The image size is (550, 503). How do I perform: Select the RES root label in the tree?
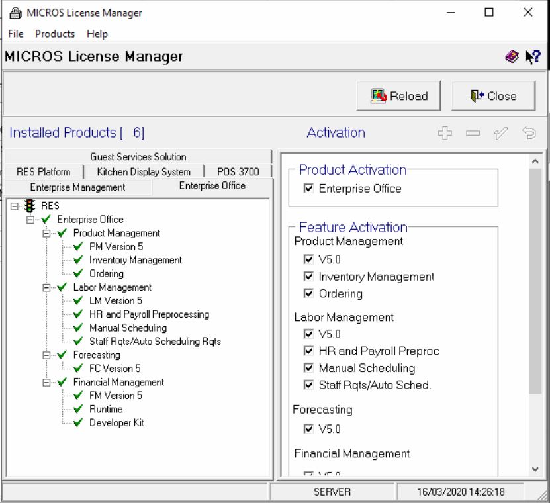[50, 206]
